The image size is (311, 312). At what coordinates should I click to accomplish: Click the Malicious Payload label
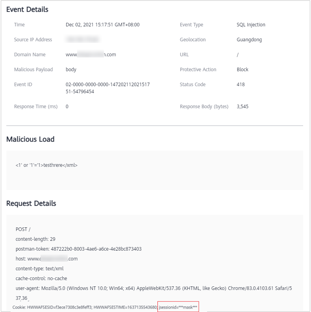click(x=33, y=70)
